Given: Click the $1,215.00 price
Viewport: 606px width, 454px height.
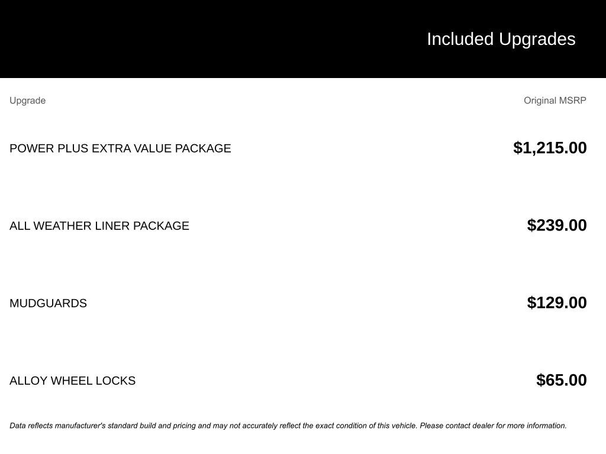Looking at the screenshot, I should click(x=550, y=148).
